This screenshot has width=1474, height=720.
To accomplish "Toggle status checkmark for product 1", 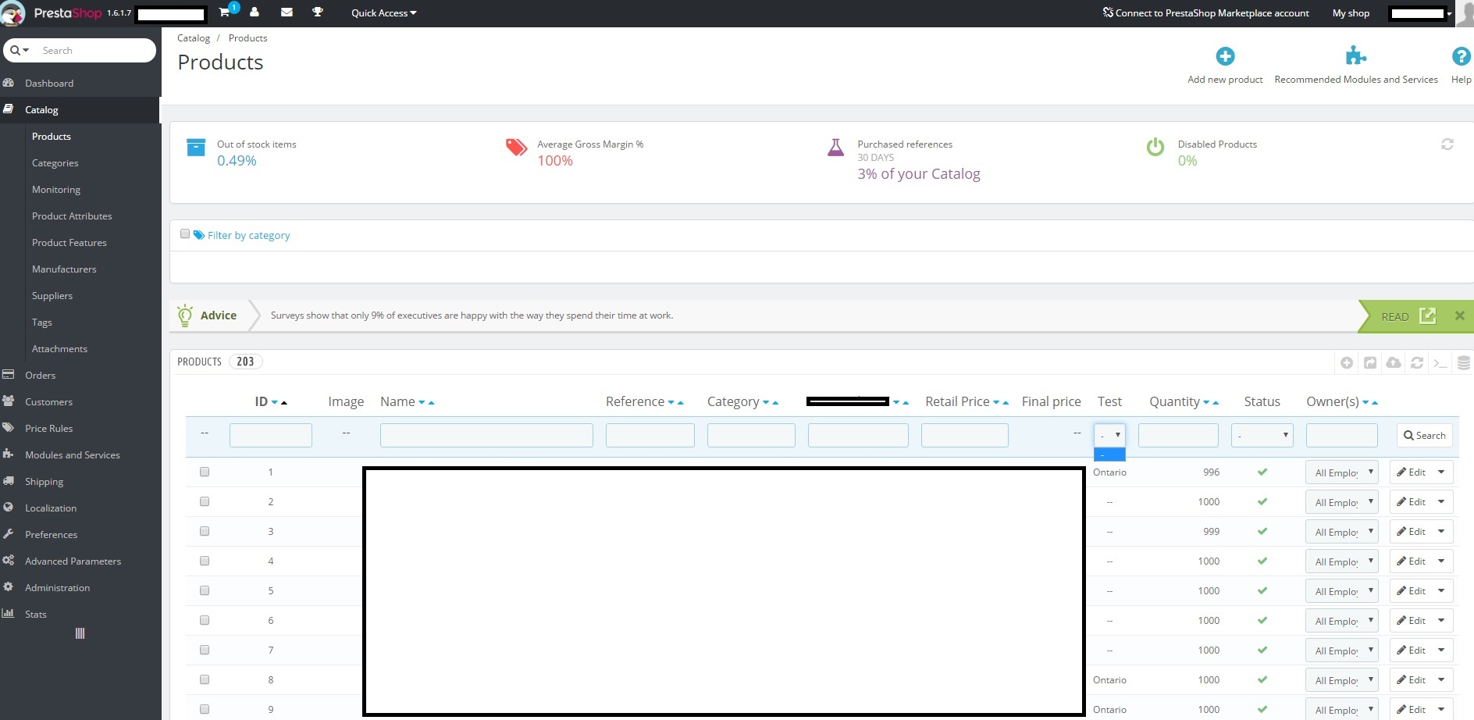I will coord(1262,472).
